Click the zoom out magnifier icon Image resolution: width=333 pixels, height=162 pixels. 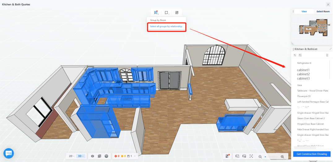(260, 156)
